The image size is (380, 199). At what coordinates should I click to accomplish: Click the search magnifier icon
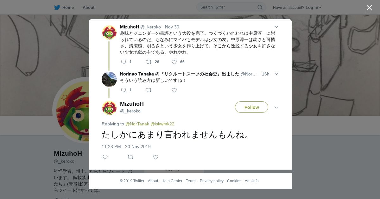click(x=260, y=7)
